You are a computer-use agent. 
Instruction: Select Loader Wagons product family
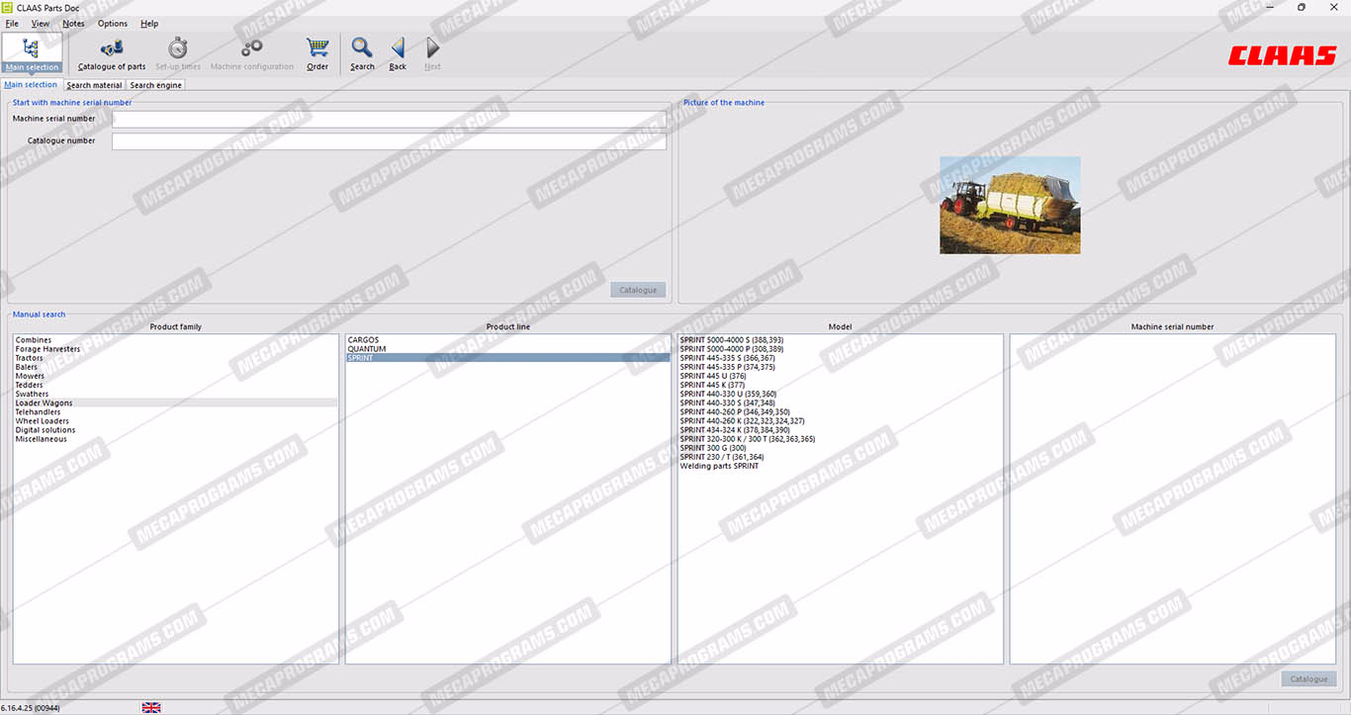[175, 402]
